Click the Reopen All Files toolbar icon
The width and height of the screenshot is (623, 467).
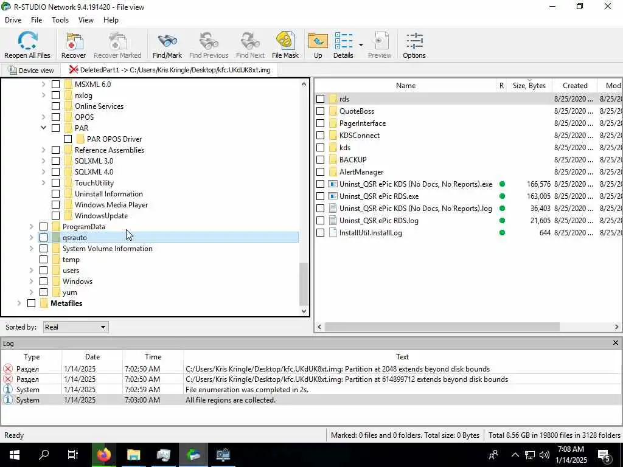click(27, 41)
